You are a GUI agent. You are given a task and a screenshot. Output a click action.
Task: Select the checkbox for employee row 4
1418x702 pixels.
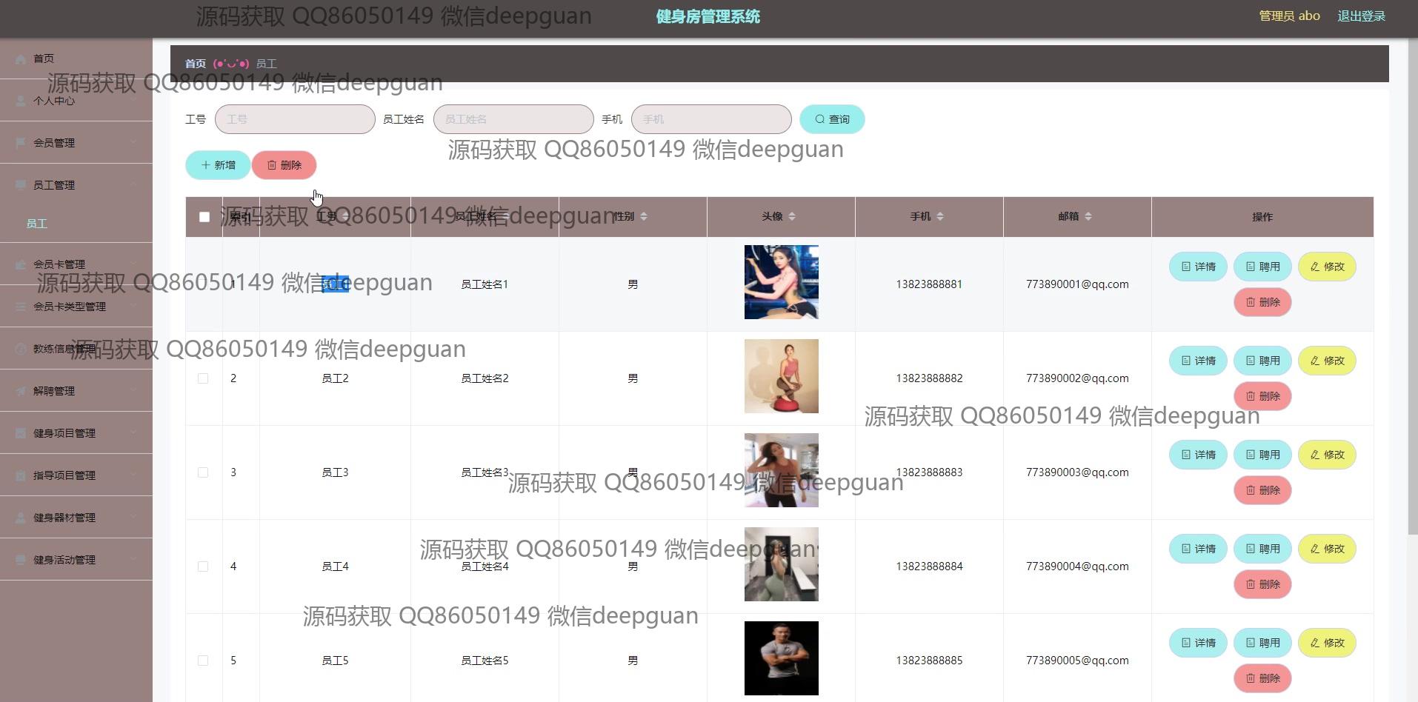coord(203,566)
